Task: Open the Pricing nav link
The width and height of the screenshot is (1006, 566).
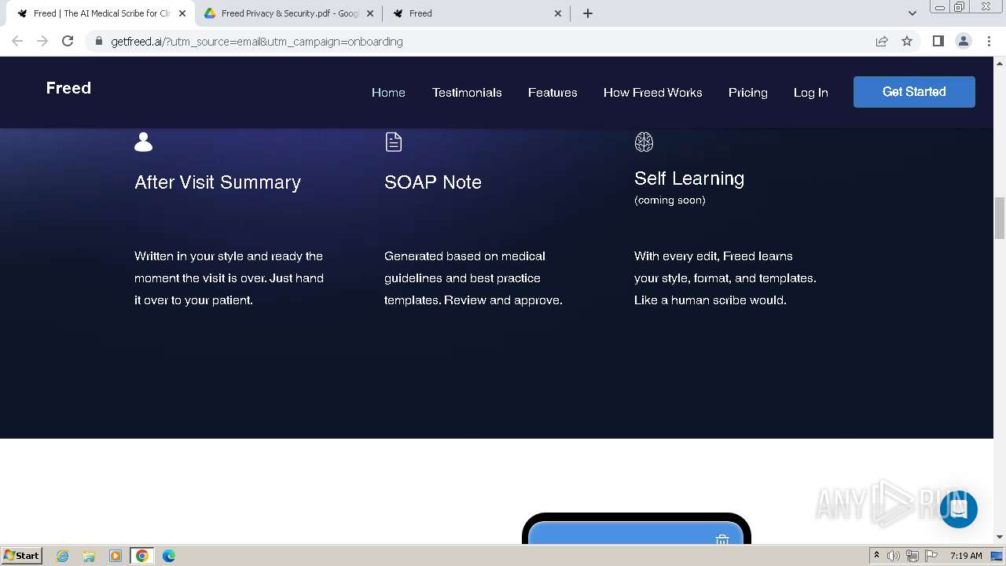Action: point(747,93)
